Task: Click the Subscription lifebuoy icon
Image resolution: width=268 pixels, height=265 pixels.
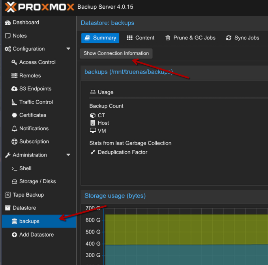Action: [x=15, y=142]
